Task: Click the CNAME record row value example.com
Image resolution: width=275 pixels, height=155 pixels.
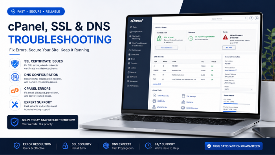Action: [176, 70]
